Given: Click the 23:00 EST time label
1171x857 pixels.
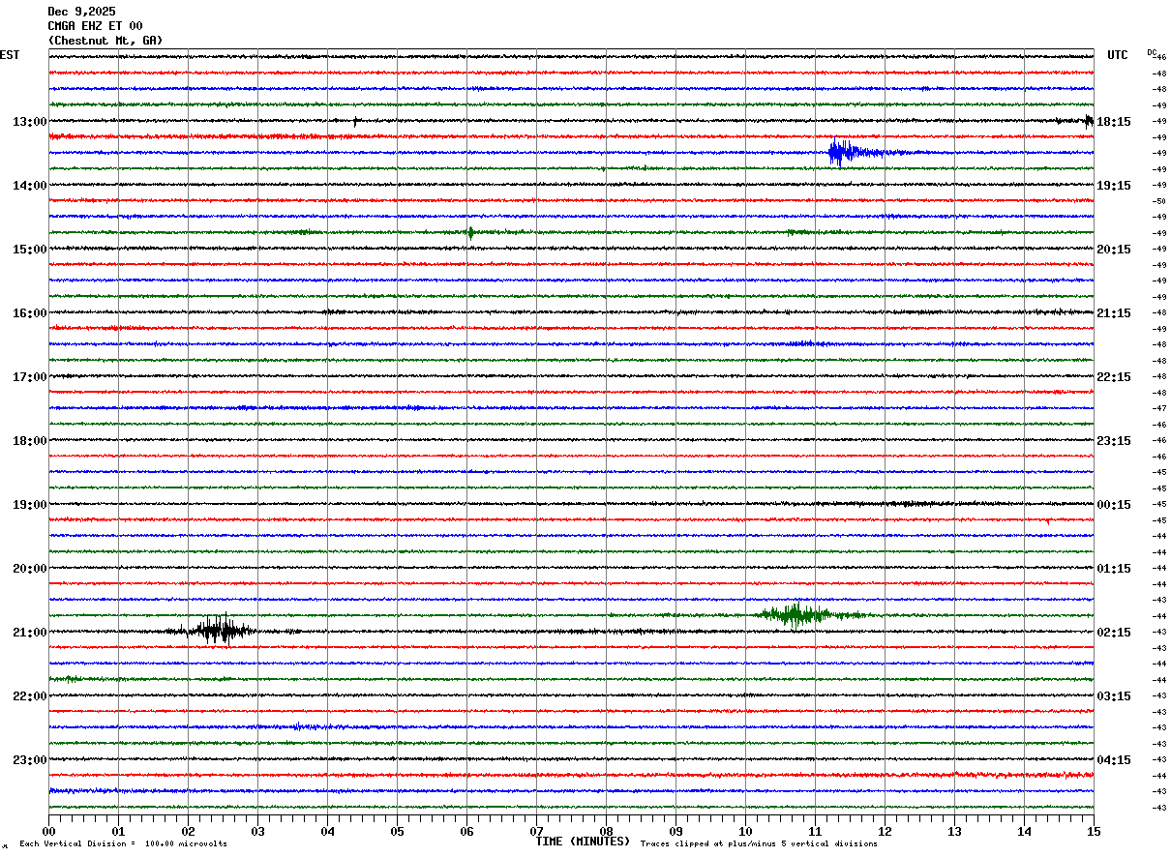Looking at the screenshot, I should pyautogui.click(x=29, y=760).
